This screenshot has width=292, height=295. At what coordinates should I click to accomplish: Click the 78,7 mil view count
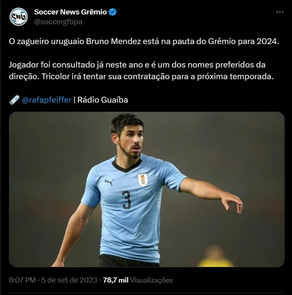coord(116,280)
